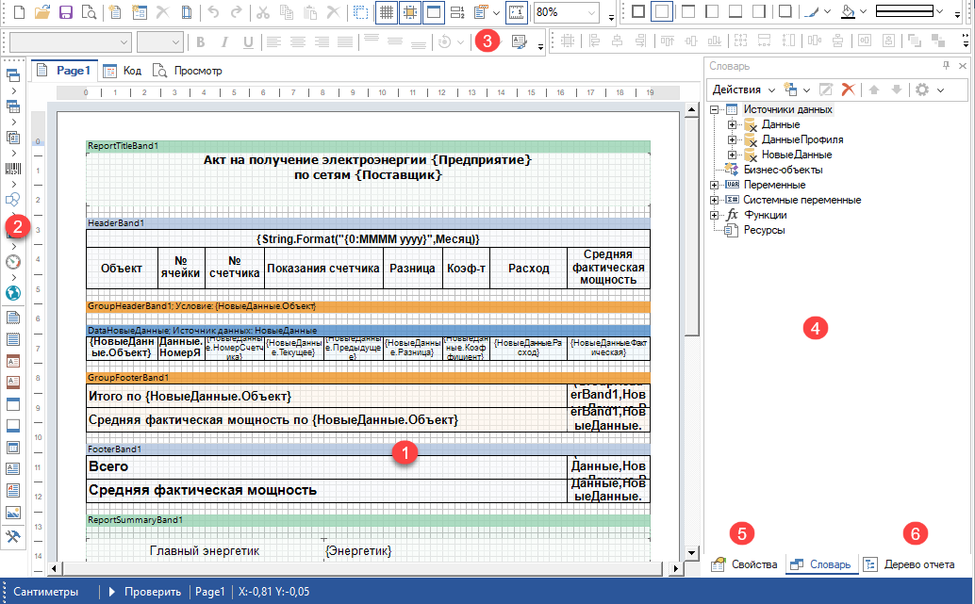The image size is (975, 604).
Task: Click the undo arrow in the toolbar
Action: 213,12
